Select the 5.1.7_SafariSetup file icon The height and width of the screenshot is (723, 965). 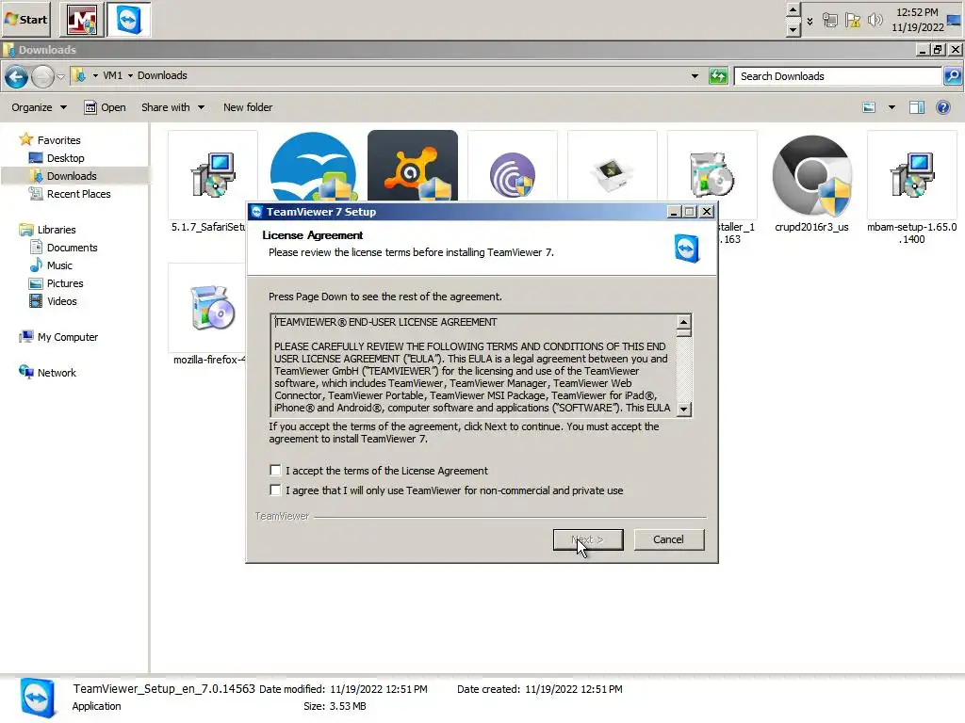212,176
